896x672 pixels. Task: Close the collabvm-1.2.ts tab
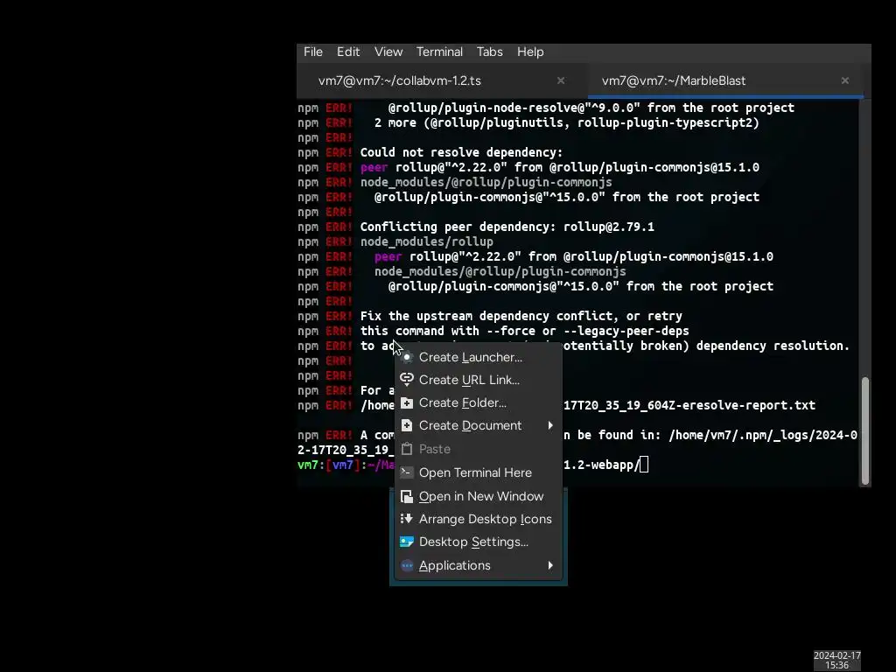coord(561,80)
